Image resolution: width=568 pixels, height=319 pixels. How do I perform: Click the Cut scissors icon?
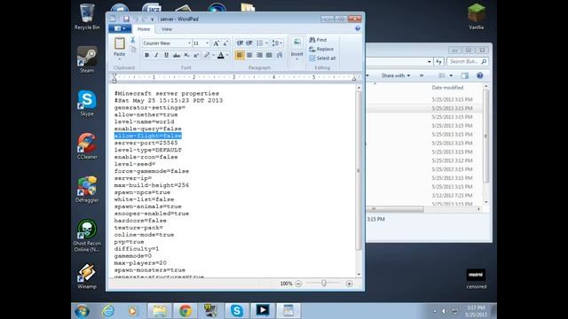pyautogui.click(x=132, y=40)
